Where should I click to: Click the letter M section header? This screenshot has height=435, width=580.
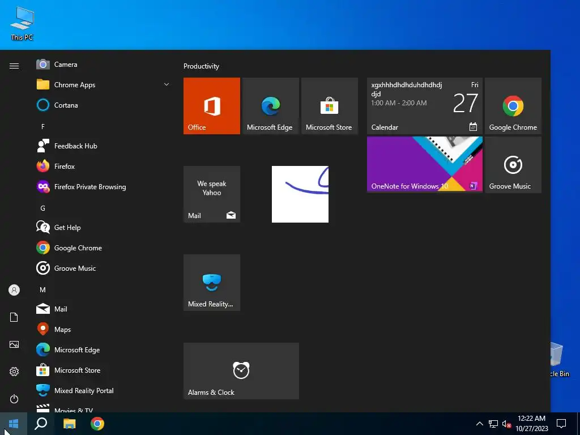pos(43,289)
